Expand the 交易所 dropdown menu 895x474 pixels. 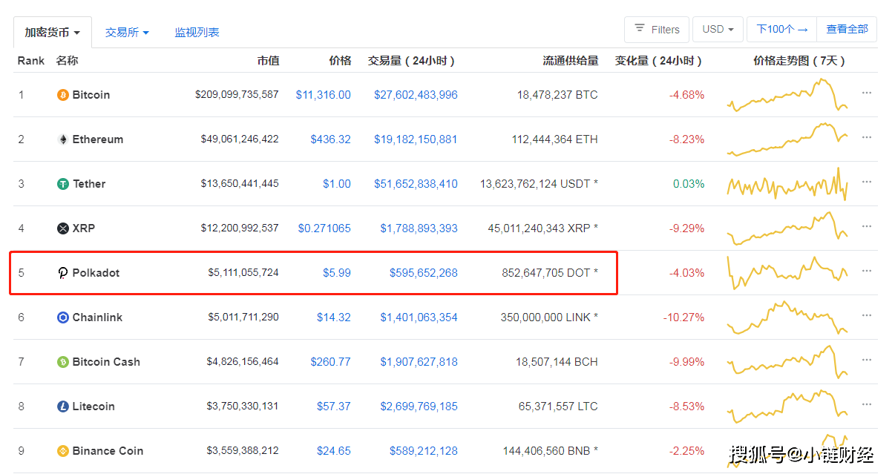[127, 33]
